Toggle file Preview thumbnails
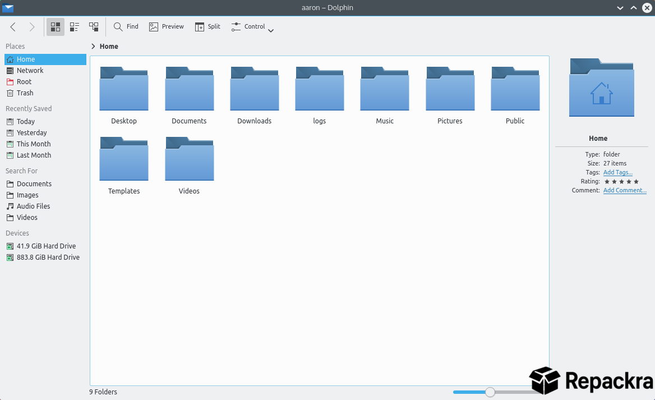655x400 pixels. tap(166, 27)
